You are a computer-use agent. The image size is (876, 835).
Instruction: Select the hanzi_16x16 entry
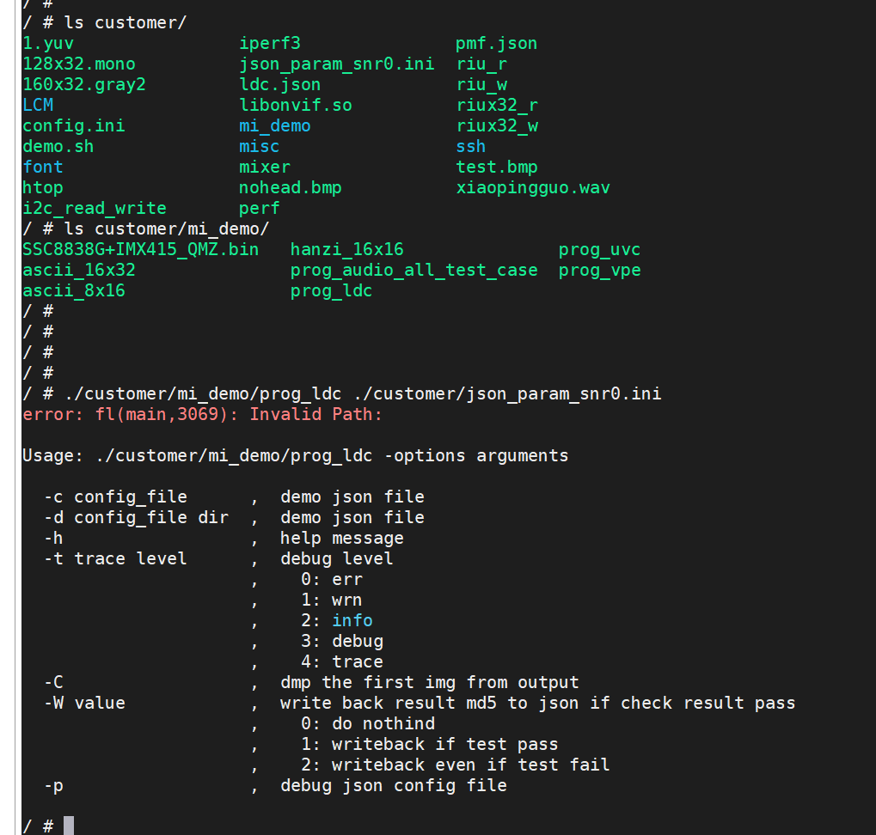pos(346,250)
